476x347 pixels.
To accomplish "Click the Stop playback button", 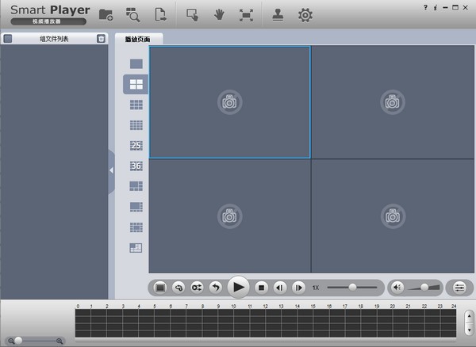I will click(x=261, y=288).
